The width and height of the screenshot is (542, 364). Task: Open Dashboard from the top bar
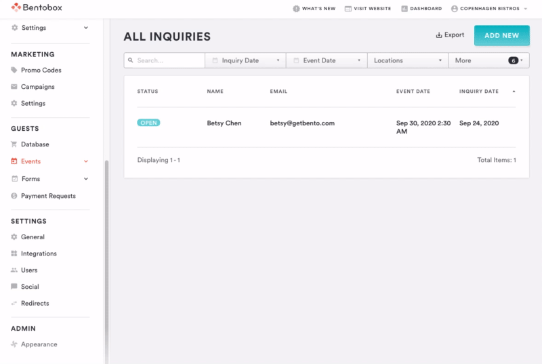click(x=421, y=9)
